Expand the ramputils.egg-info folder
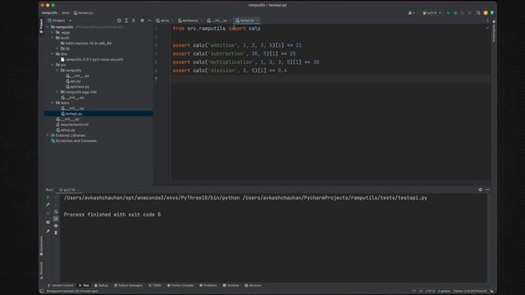The image size is (525, 295). pos(57,92)
